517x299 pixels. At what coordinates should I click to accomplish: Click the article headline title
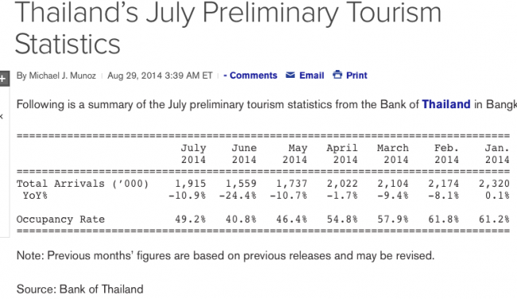[227, 29]
